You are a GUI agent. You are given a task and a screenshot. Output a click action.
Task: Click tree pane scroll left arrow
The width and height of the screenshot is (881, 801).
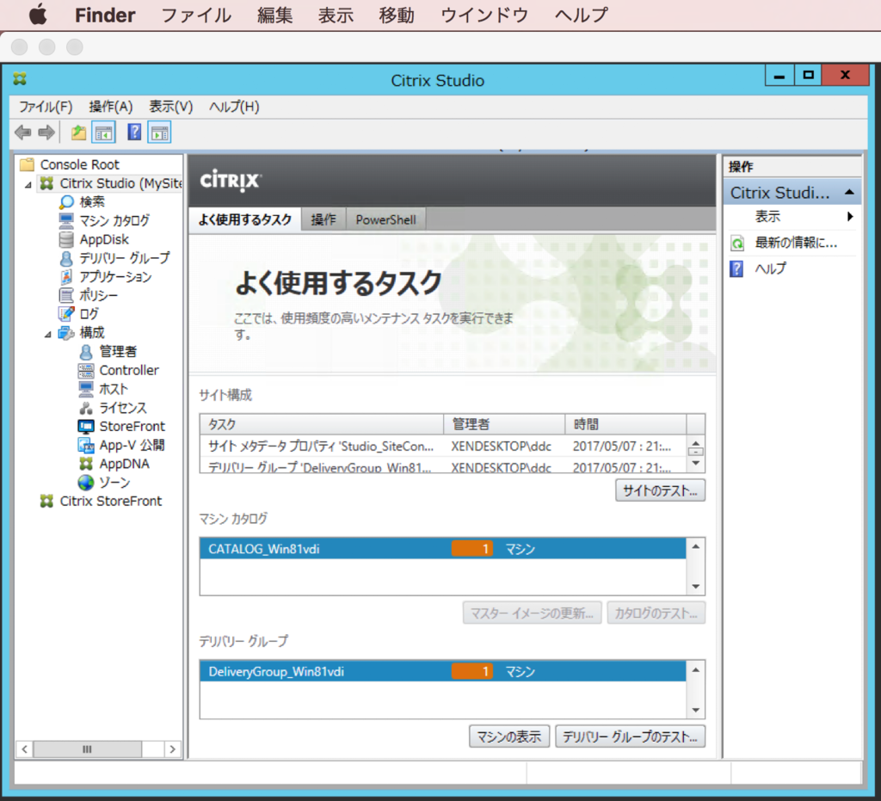[25, 749]
